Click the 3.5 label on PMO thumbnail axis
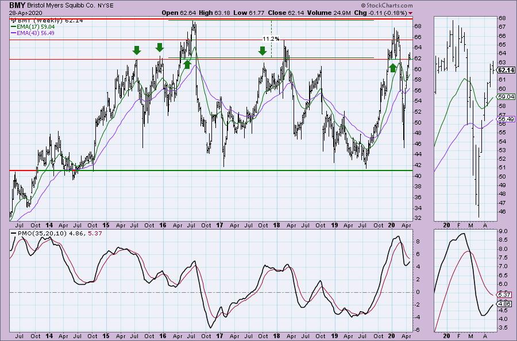Viewport: 517px width, 341px height. [x=503, y=328]
